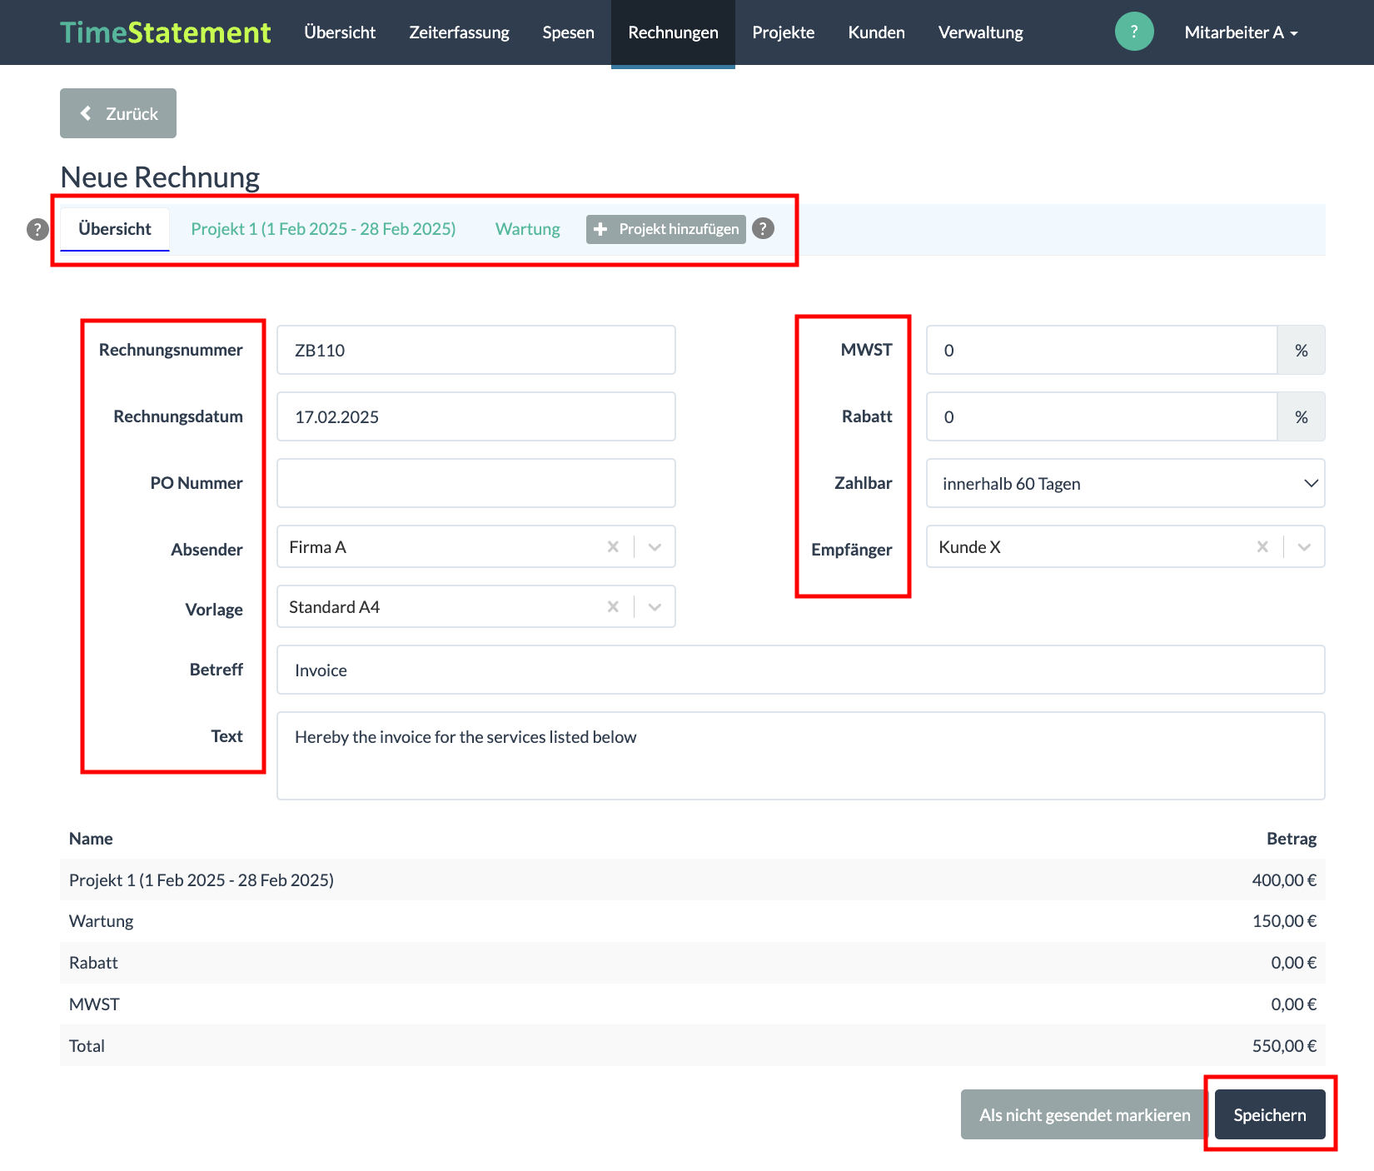
Task: Click the TimeStatement logo
Action: 165,32
